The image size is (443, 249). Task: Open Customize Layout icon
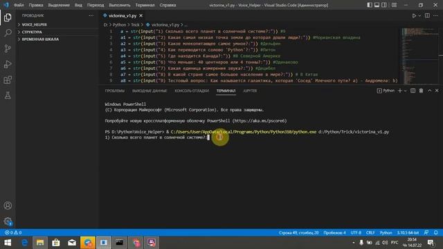pos(394,5)
